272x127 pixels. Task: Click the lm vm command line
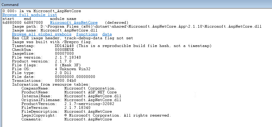tap(42, 11)
